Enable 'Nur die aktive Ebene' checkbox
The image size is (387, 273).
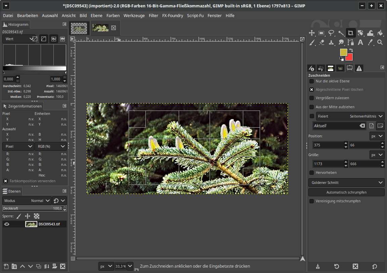pyautogui.click(x=312, y=81)
